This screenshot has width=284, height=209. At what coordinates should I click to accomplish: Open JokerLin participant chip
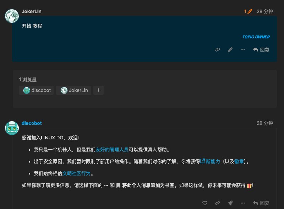pyautogui.click(x=73, y=90)
